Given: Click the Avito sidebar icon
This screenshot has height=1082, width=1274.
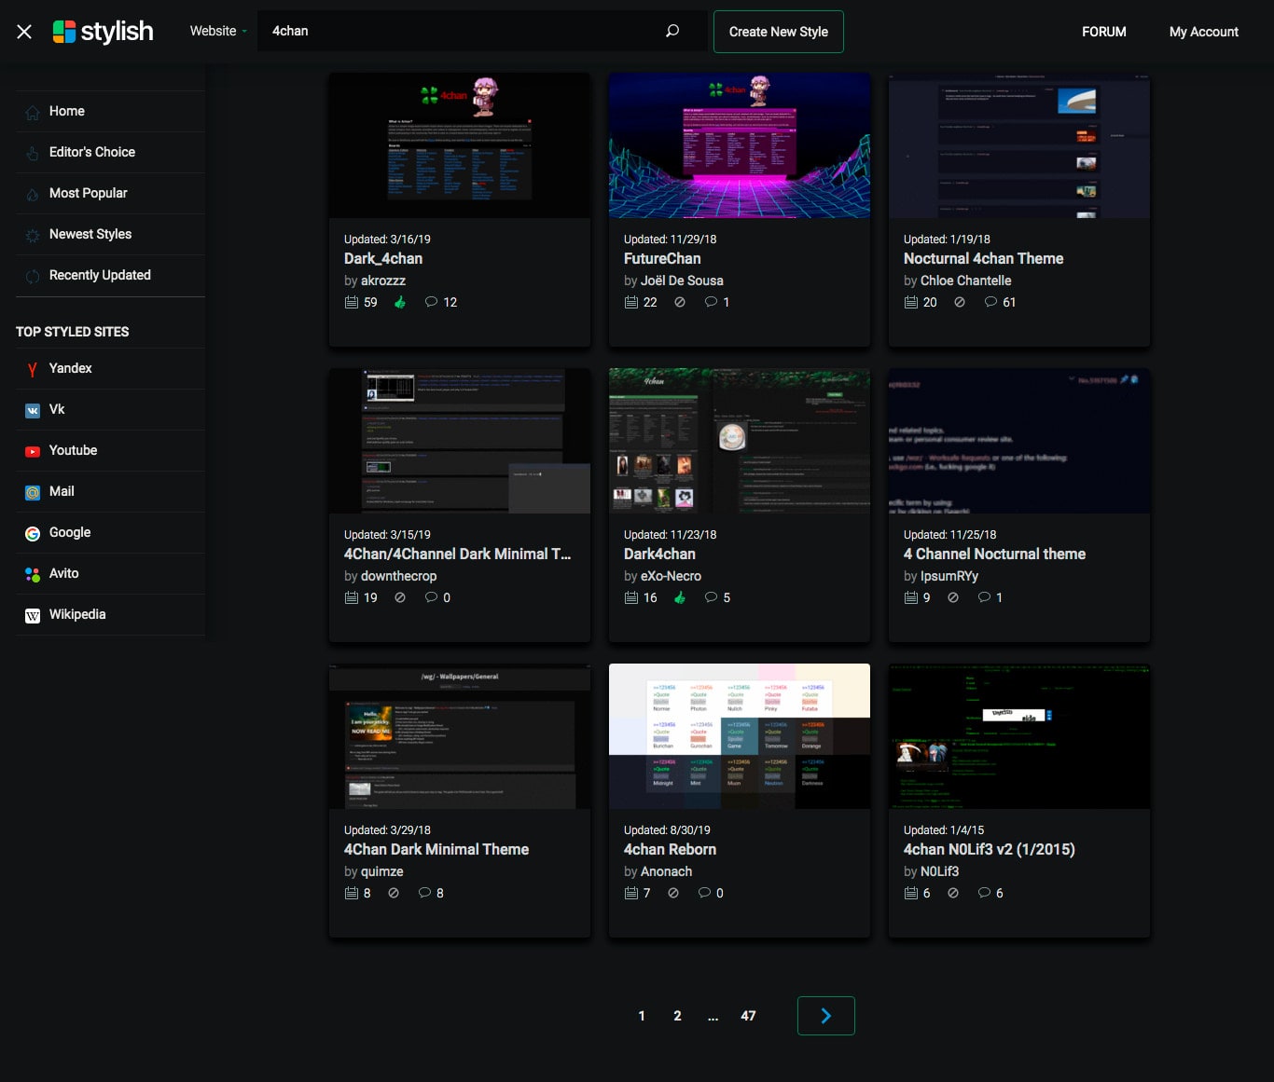Looking at the screenshot, I should (x=33, y=573).
